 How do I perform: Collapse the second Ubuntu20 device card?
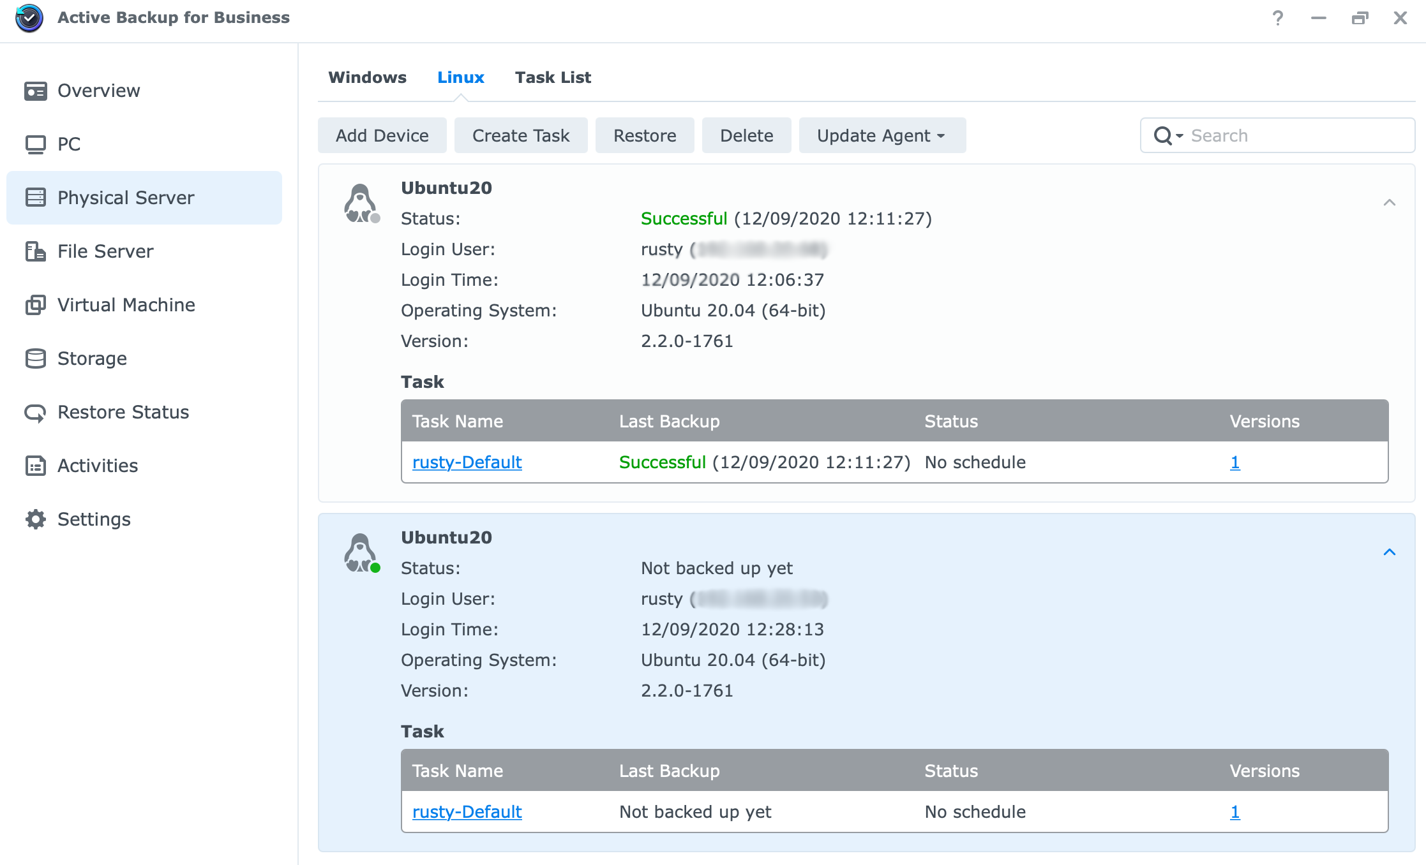click(1390, 552)
